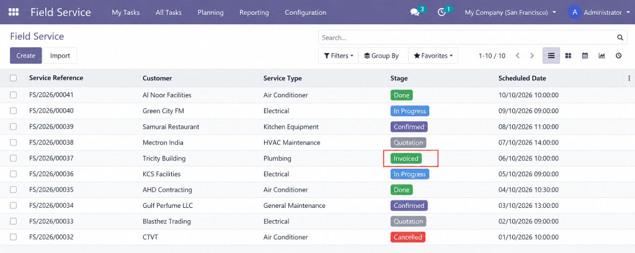
Task: Select checkbox for FS/2026/00035
Action: [x=14, y=189]
